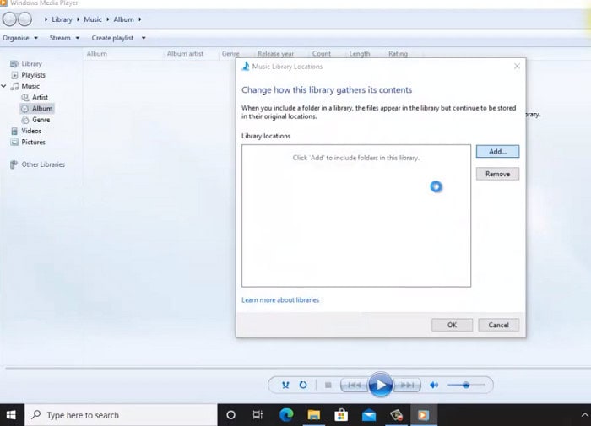The height and width of the screenshot is (426, 591).
Task: Open Microsoft Store from the taskbar
Action: pyautogui.click(x=341, y=415)
